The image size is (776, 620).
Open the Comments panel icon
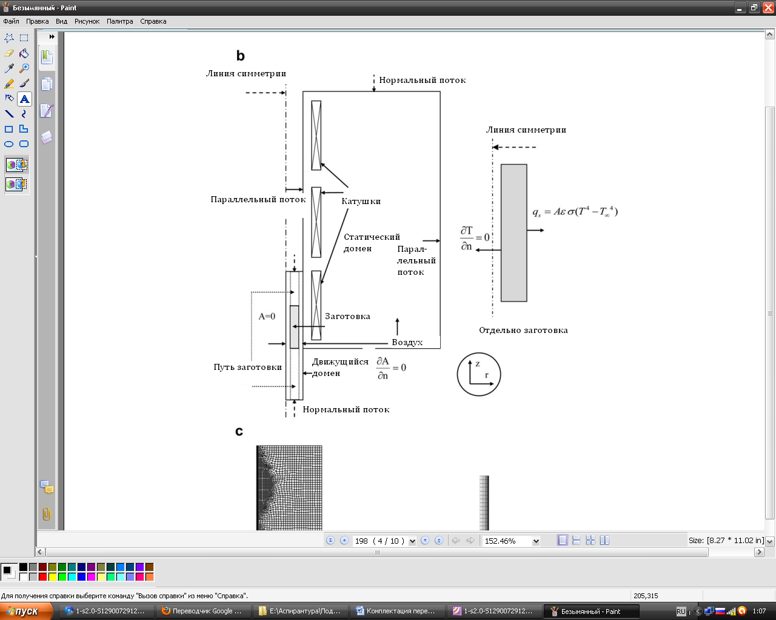tap(47, 487)
